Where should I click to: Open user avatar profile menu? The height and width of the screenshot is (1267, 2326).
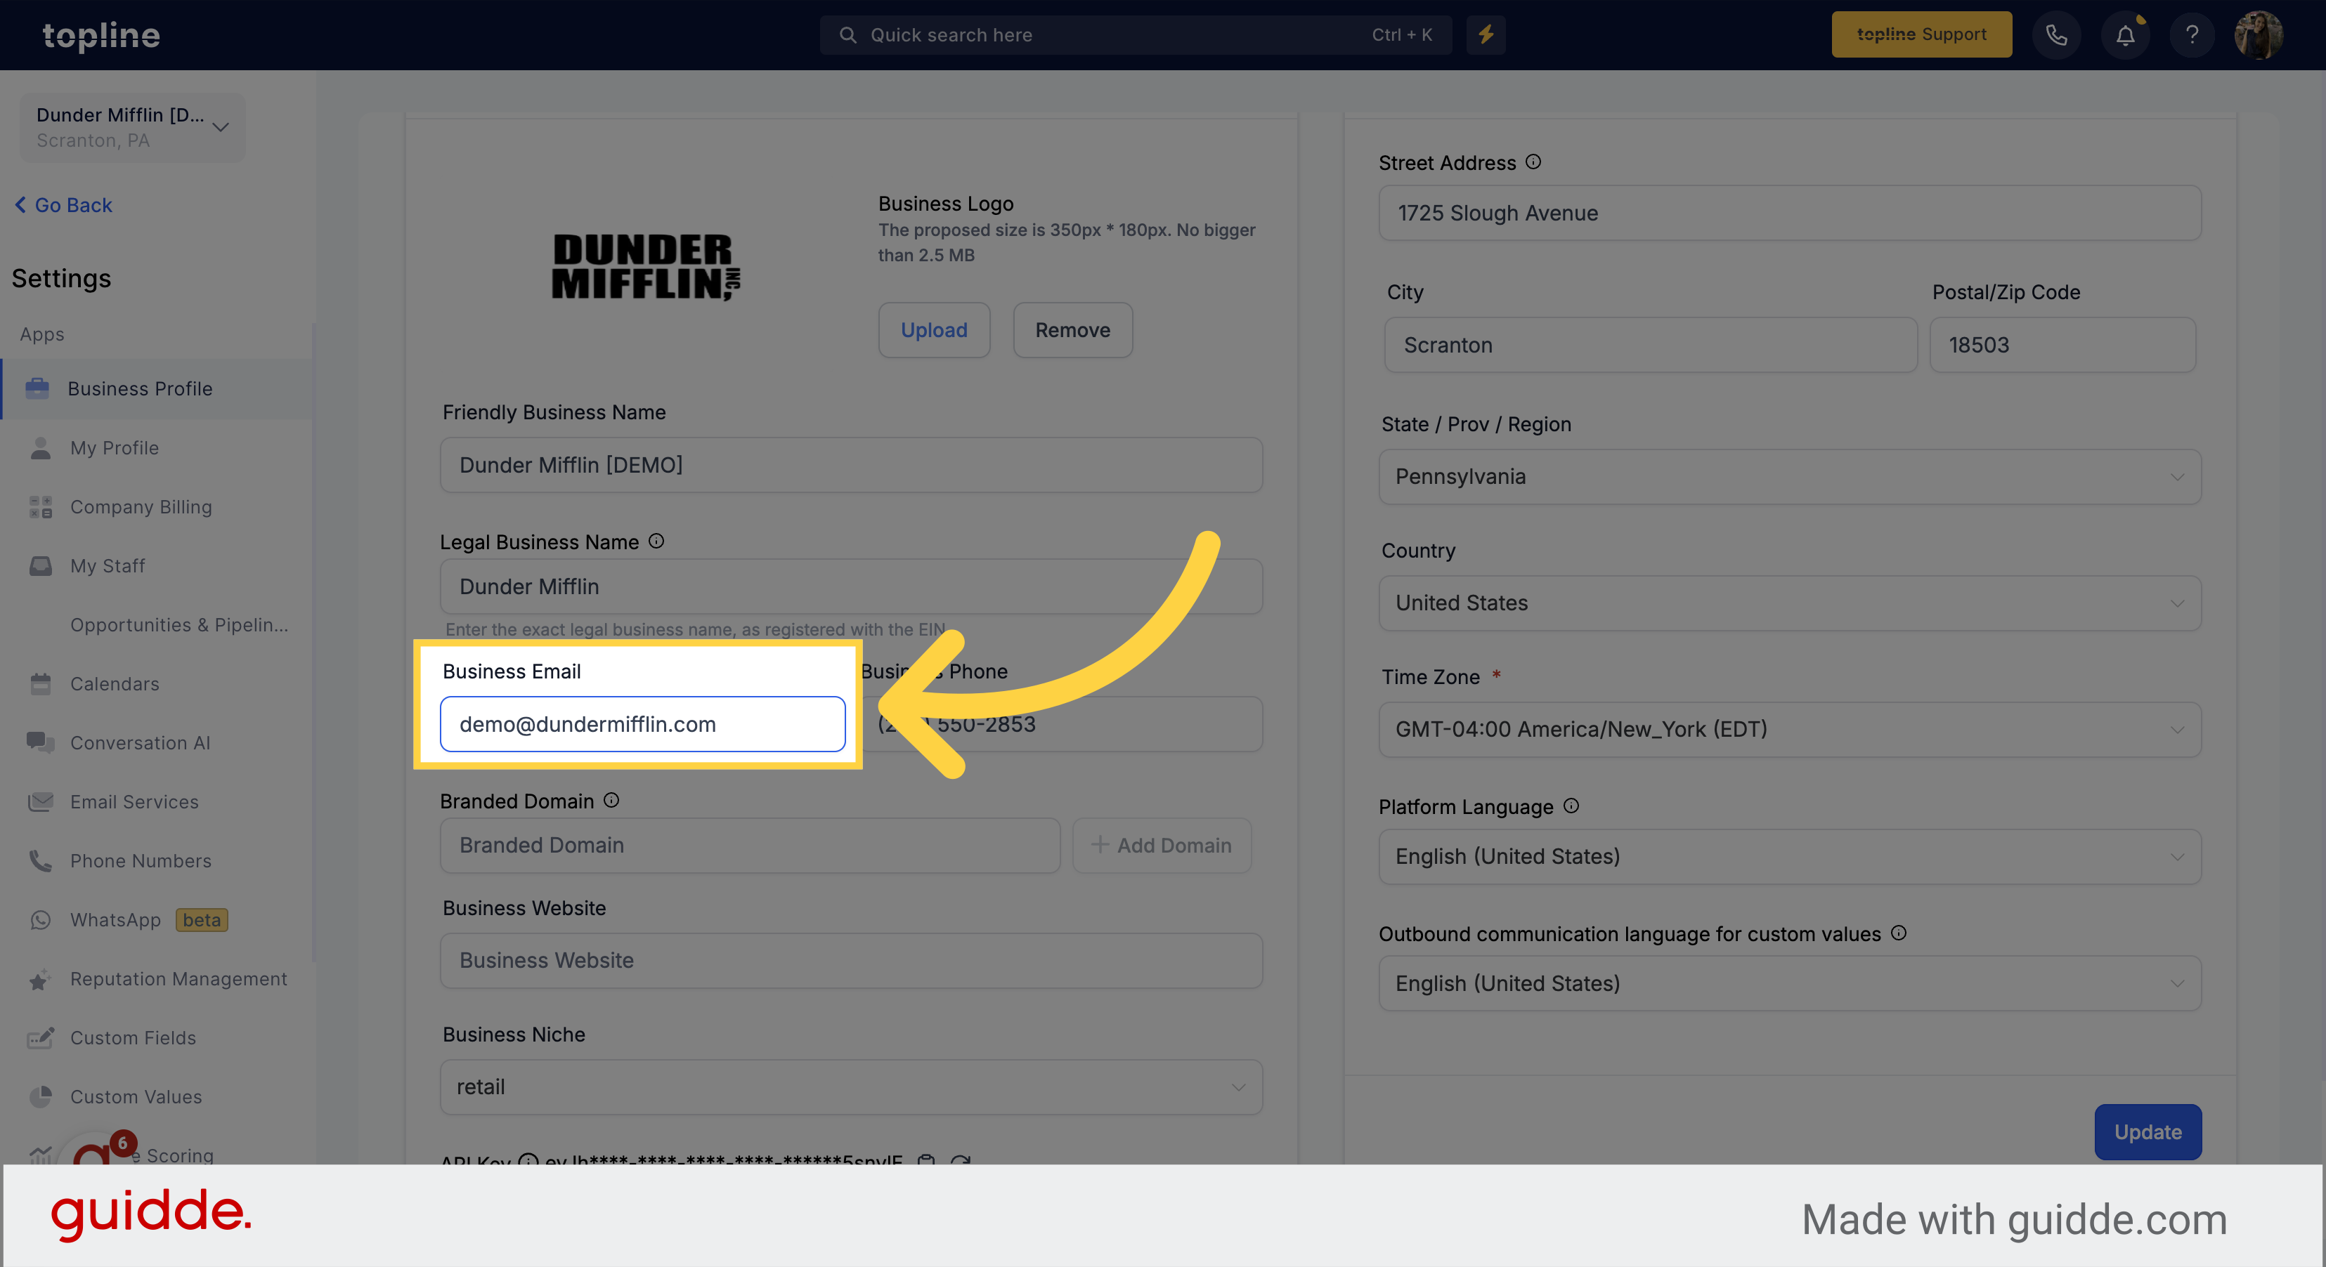pyautogui.click(x=2259, y=34)
